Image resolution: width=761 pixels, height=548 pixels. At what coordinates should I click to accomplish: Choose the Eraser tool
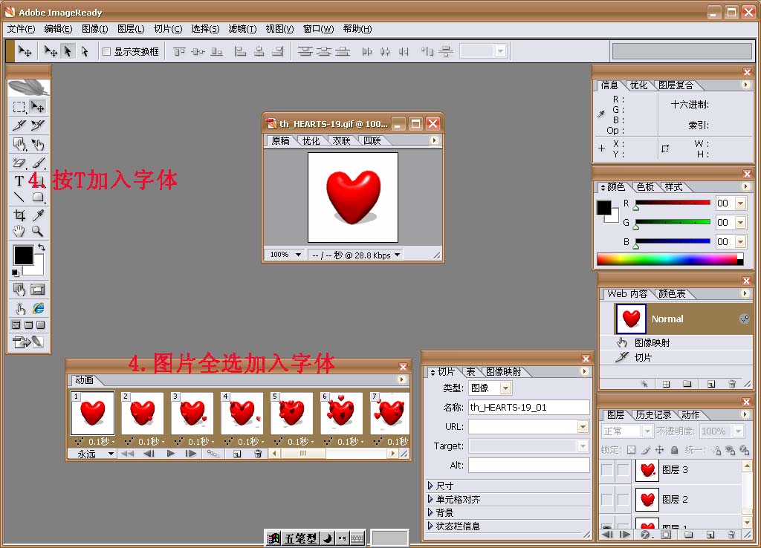tap(19, 163)
